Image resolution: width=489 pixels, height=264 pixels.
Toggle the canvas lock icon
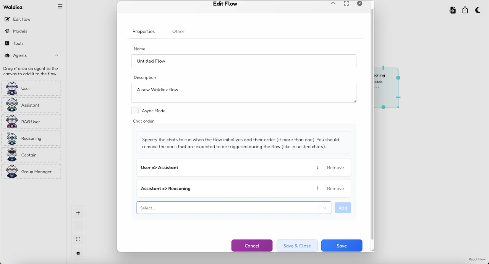78,253
